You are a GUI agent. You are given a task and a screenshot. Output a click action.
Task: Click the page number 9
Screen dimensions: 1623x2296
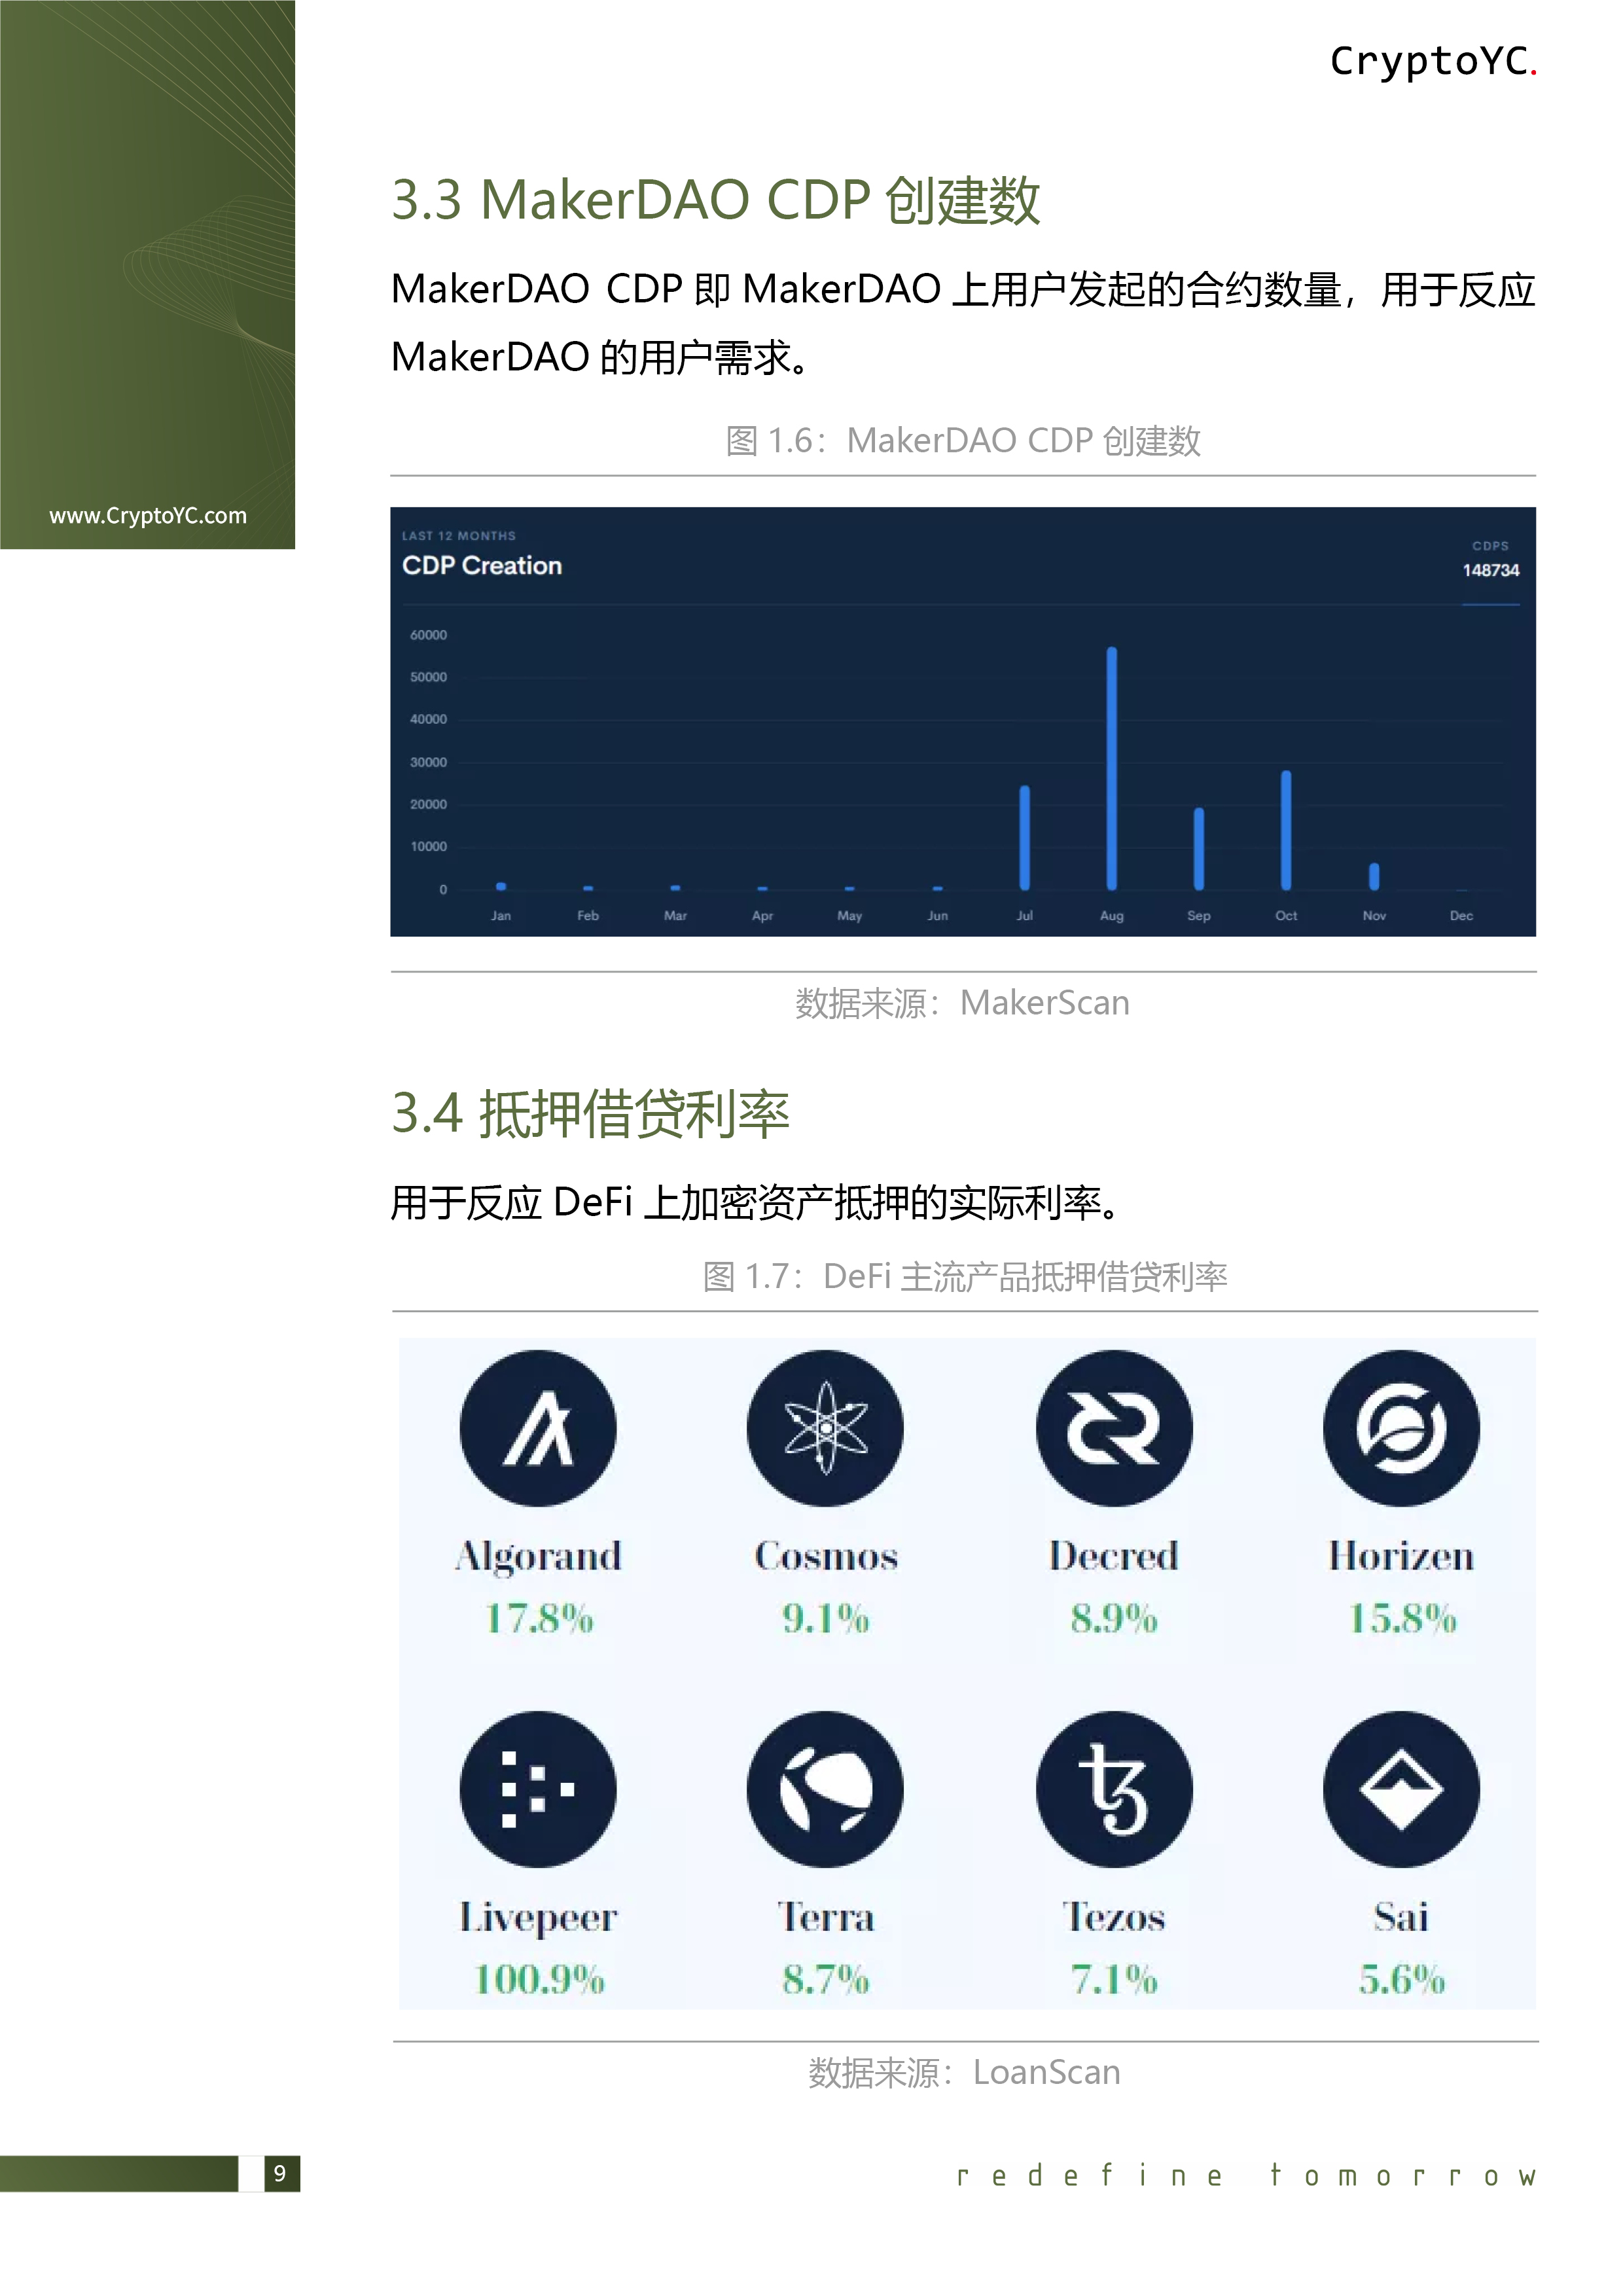tap(281, 2173)
